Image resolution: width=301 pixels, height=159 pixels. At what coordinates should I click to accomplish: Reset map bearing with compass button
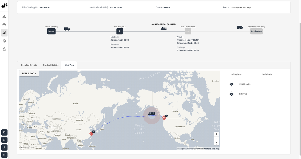pyautogui.click(x=216, y=143)
